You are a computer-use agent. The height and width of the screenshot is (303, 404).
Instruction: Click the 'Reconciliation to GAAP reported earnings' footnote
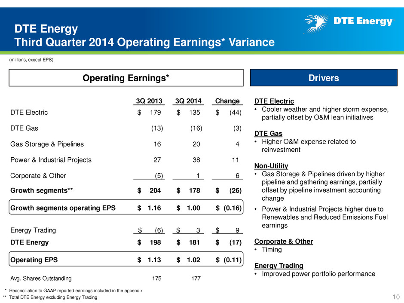[76, 291]
